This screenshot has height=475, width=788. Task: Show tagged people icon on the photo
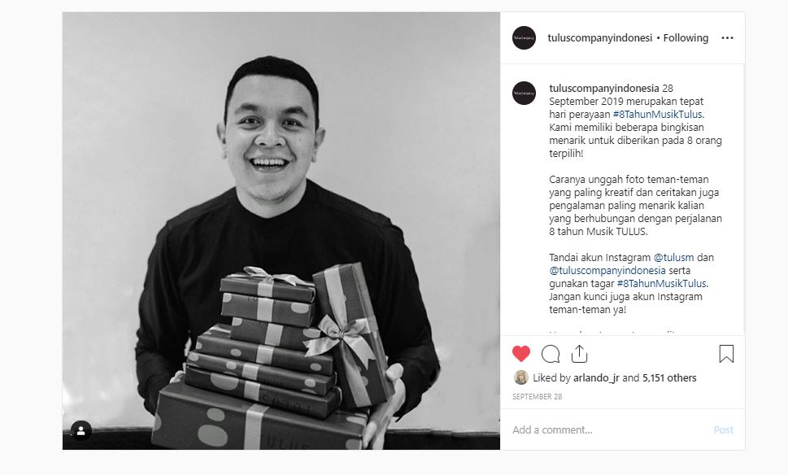click(81, 431)
